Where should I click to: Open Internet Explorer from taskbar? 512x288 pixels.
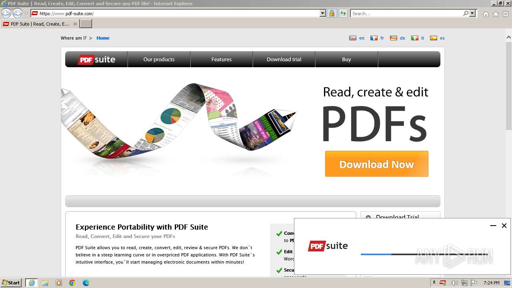tap(32, 283)
